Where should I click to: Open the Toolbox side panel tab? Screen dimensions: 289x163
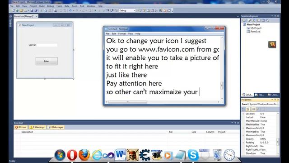pyautogui.click(x=10, y=21)
